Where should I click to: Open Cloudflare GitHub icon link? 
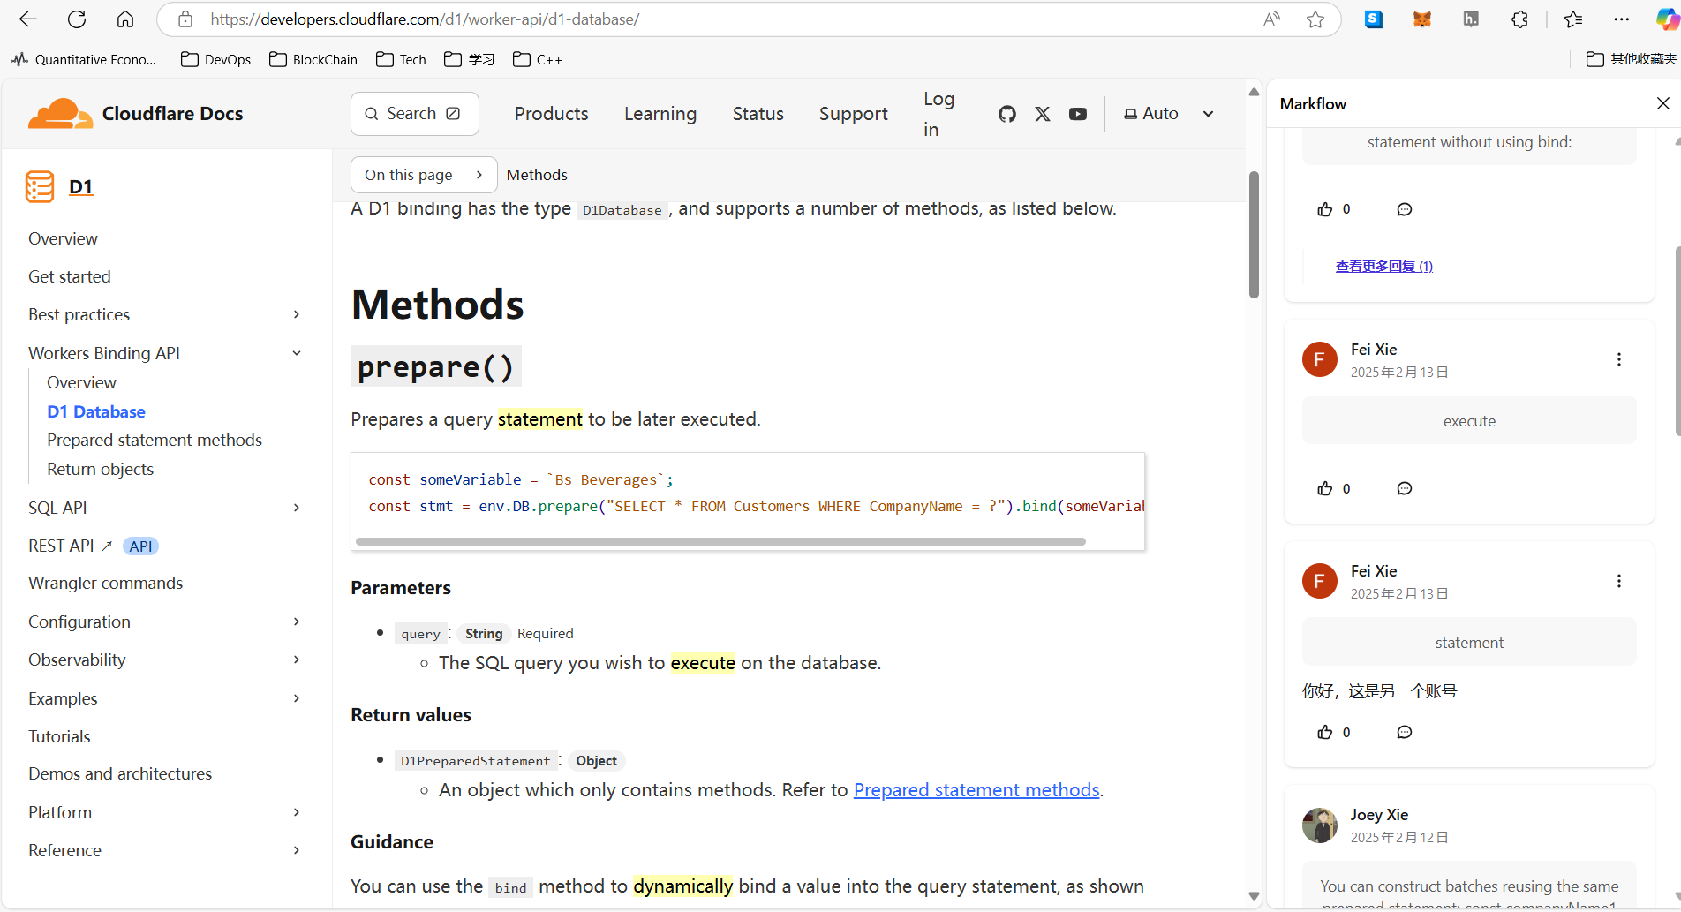pos(1006,114)
